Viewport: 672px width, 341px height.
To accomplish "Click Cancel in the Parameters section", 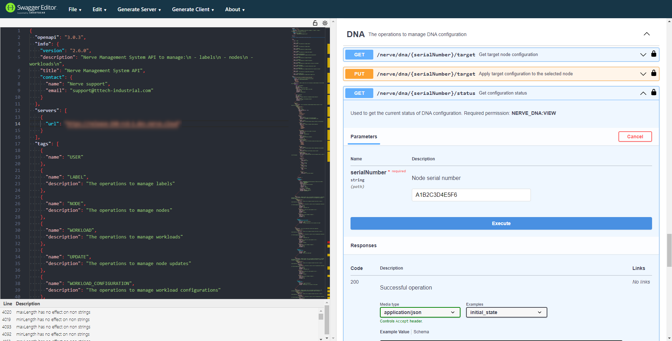I will [635, 137].
